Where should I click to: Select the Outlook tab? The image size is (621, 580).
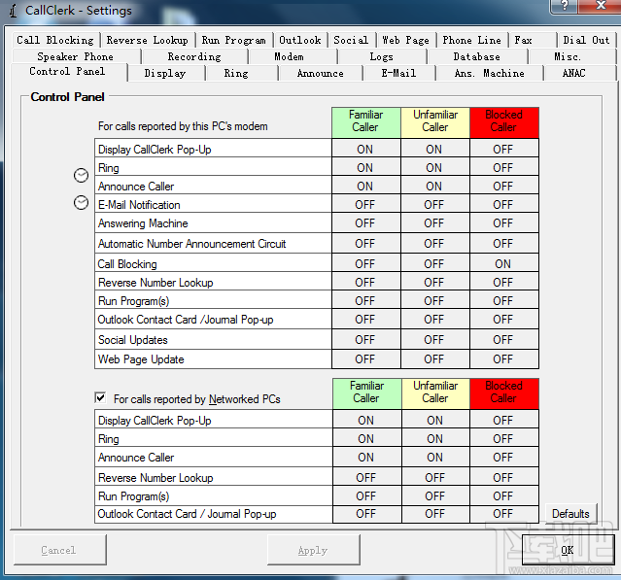tap(300, 40)
